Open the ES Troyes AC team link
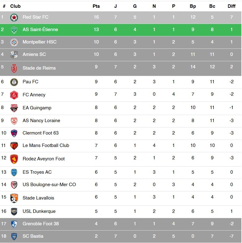The height and width of the screenshot is (243, 242). click(37, 172)
